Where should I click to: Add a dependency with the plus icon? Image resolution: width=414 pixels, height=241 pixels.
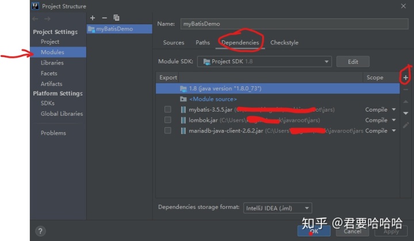point(405,78)
